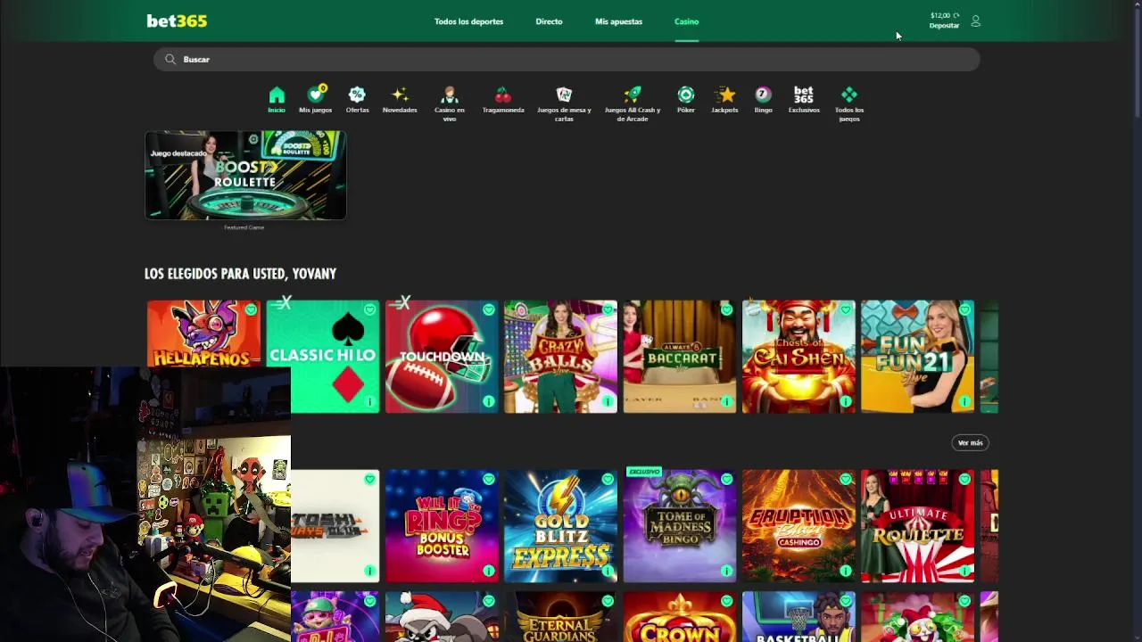Select the Casino tab
Viewport: 1142px width, 642px height.
coord(686,21)
